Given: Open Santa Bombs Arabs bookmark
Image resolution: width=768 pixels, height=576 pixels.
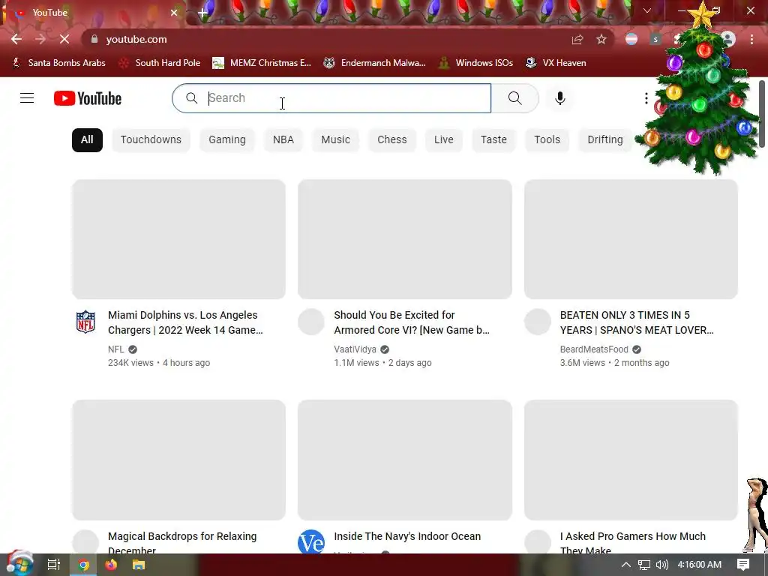Looking at the screenshot, I should point(58,63).
